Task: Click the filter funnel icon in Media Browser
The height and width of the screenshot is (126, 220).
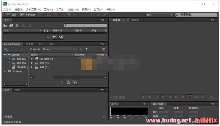Action: (x=103, y=49)
